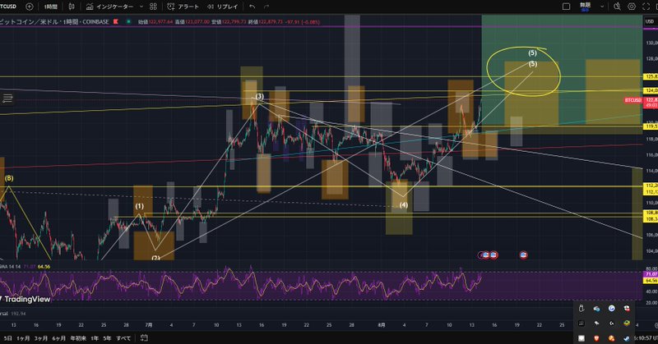Viewport: 658px width, 344px height.
Task: Enter fullscreen mode icon
Action: coord(646,7)
